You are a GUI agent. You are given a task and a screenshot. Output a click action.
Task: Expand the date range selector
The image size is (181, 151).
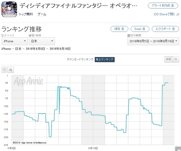coord(153,41)
